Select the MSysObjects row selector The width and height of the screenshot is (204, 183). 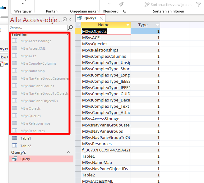click(78, 31)
